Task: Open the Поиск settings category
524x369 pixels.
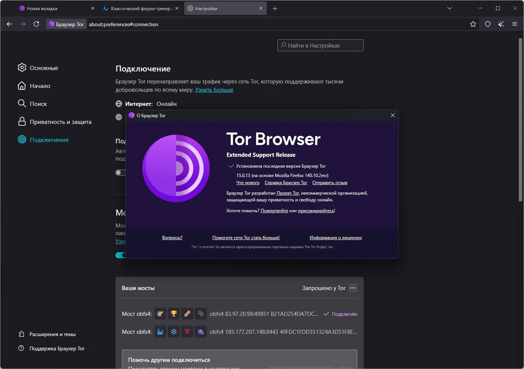Action: (x=32, y=104)
